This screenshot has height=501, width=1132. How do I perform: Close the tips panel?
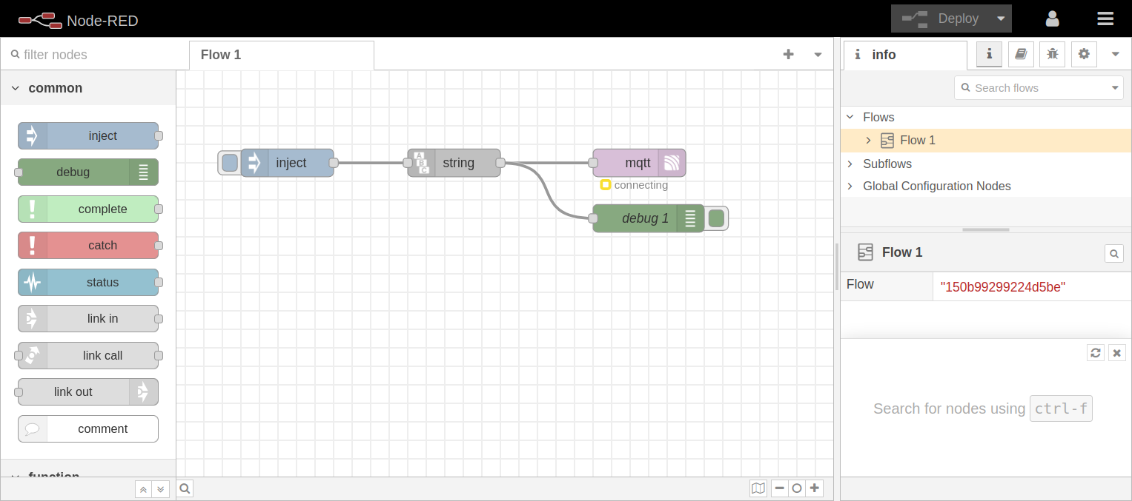(1117, 353)
